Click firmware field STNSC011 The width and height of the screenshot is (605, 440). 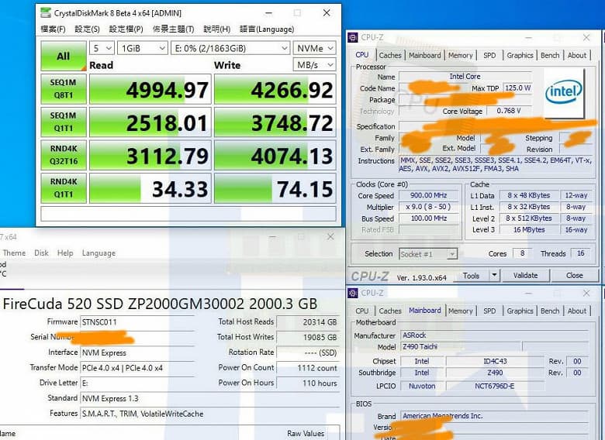(x=137, y=322)
